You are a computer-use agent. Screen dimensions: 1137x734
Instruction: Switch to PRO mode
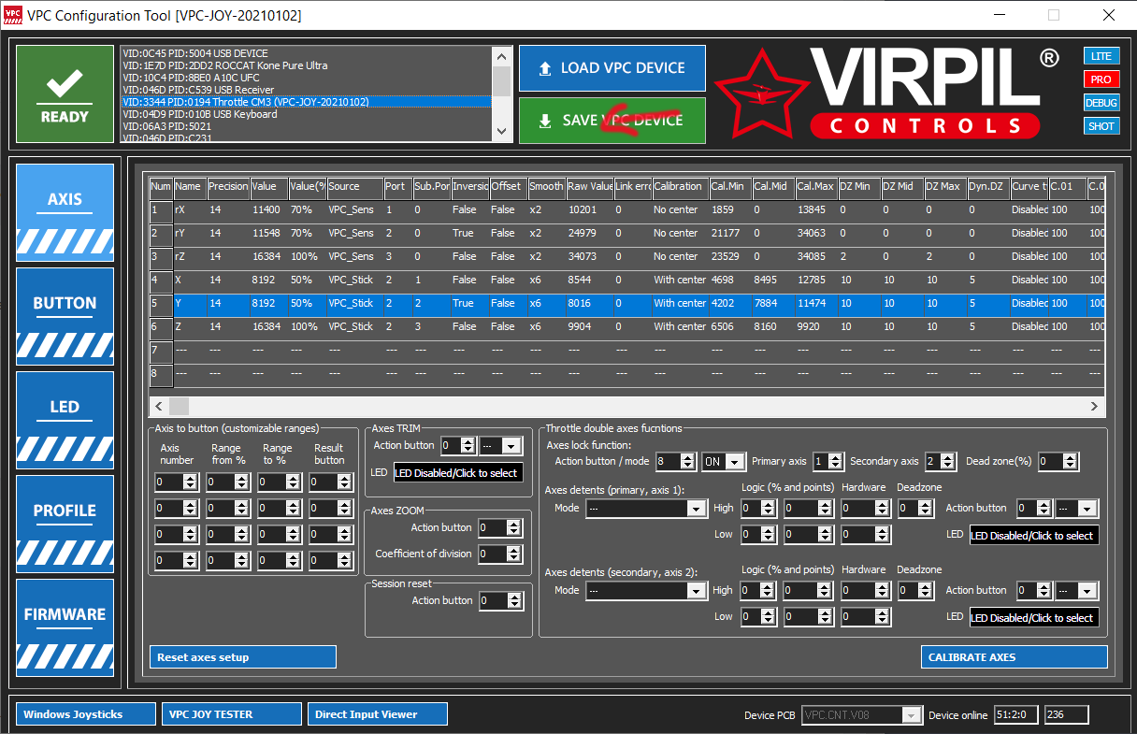click(x=1101, y=79)
